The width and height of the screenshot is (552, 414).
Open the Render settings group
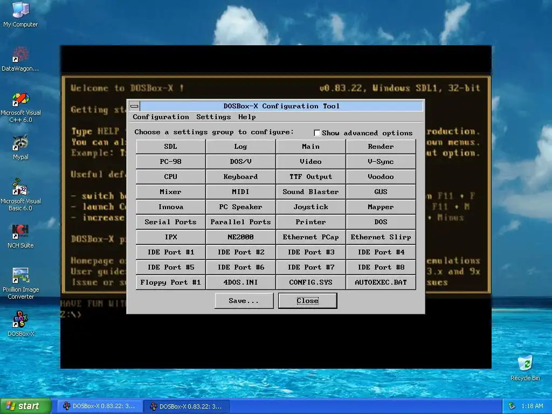pos(381,147)
